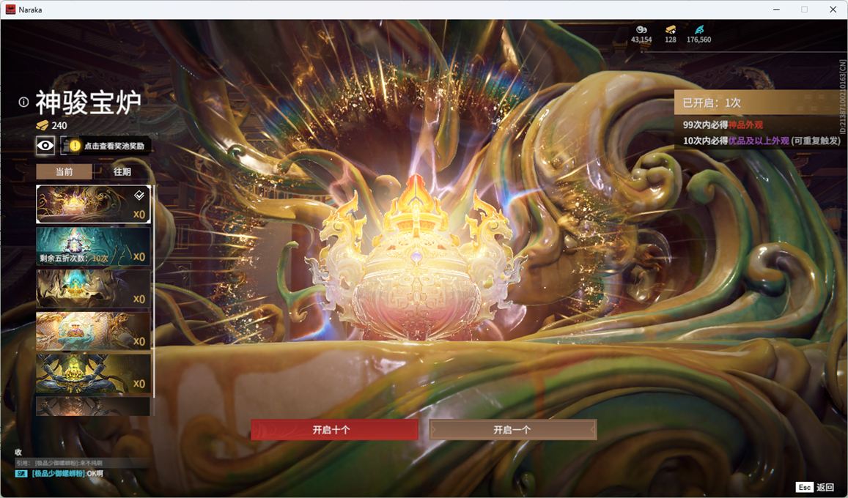Switch to the 当前 tab

64,171
